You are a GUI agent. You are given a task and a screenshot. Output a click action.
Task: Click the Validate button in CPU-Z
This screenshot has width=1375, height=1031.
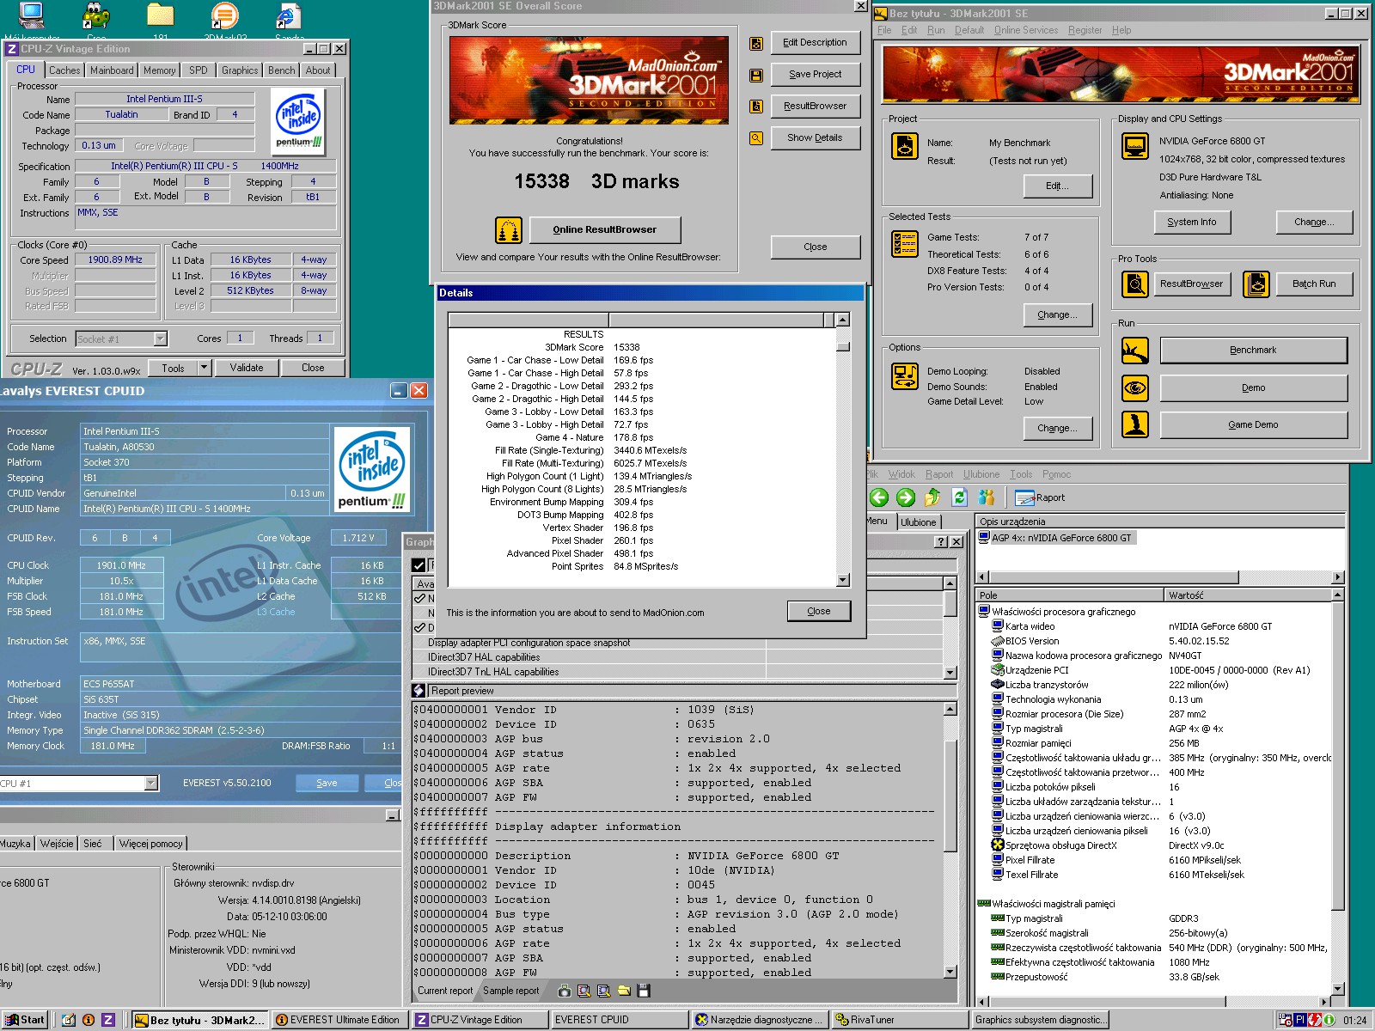click(247, 368)
